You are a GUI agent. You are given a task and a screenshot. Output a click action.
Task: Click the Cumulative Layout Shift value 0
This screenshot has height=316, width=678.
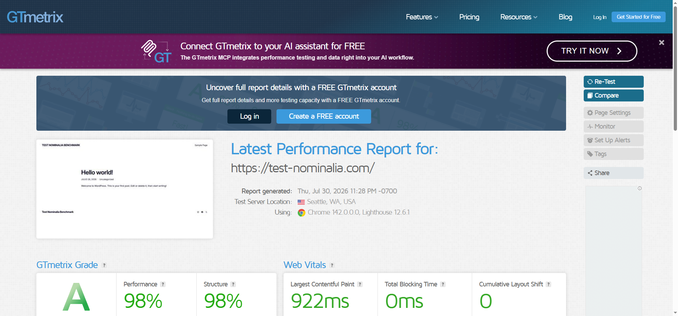(x=486, y=301)
